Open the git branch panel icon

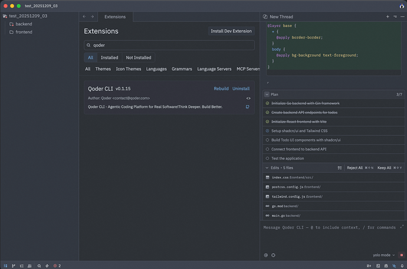click(14, 265)
